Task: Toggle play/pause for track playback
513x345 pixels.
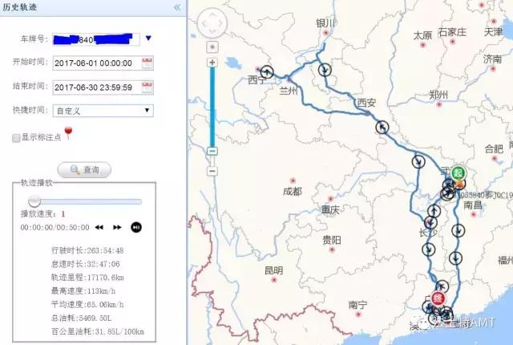Action: click(136, 227)
